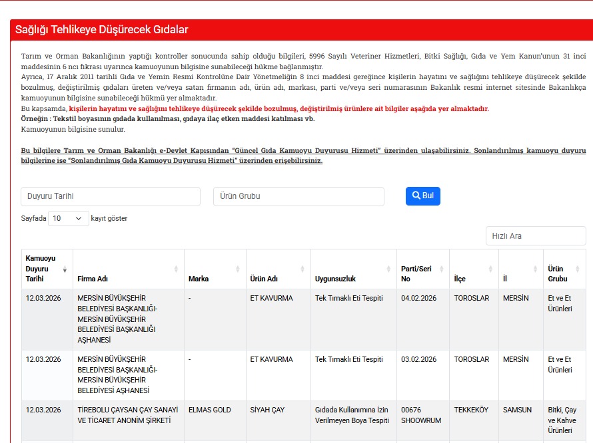Viewport: 593px width, 443px height.
Task: Open the records per page dropdown
Action: pyautogui.click(x=68, y=218)
